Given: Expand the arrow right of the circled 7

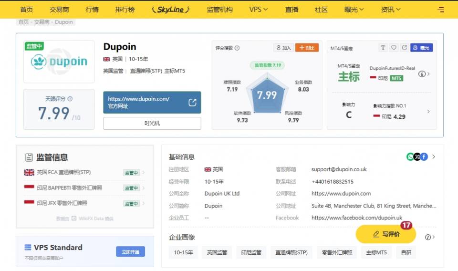Looking at the screenshot, I should (x=434, y=237).
